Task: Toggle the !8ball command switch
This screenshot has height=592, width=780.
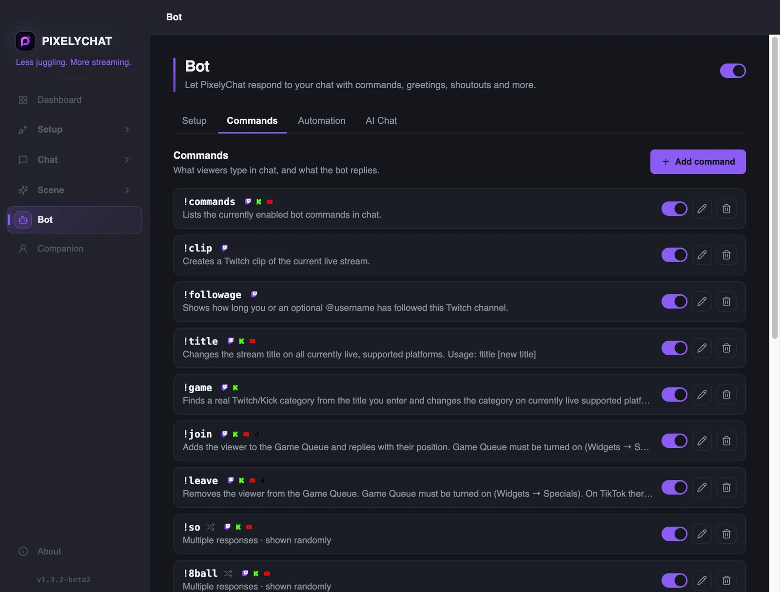Action: (674, 580)
